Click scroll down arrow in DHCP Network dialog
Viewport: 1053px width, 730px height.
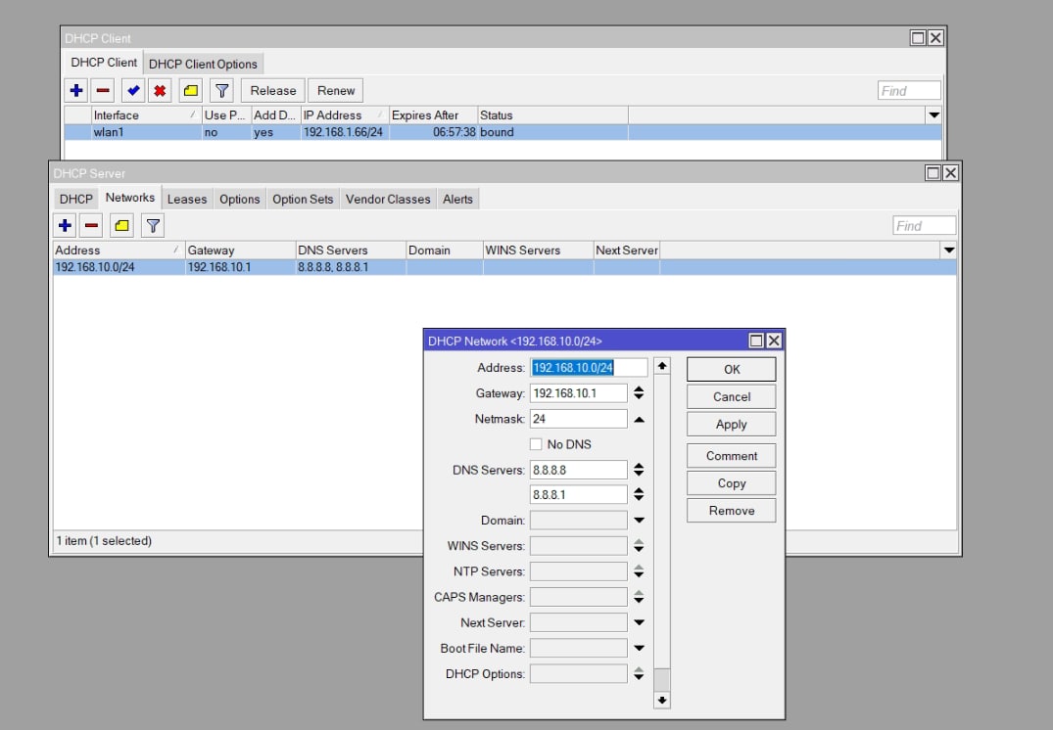(662, 701)
